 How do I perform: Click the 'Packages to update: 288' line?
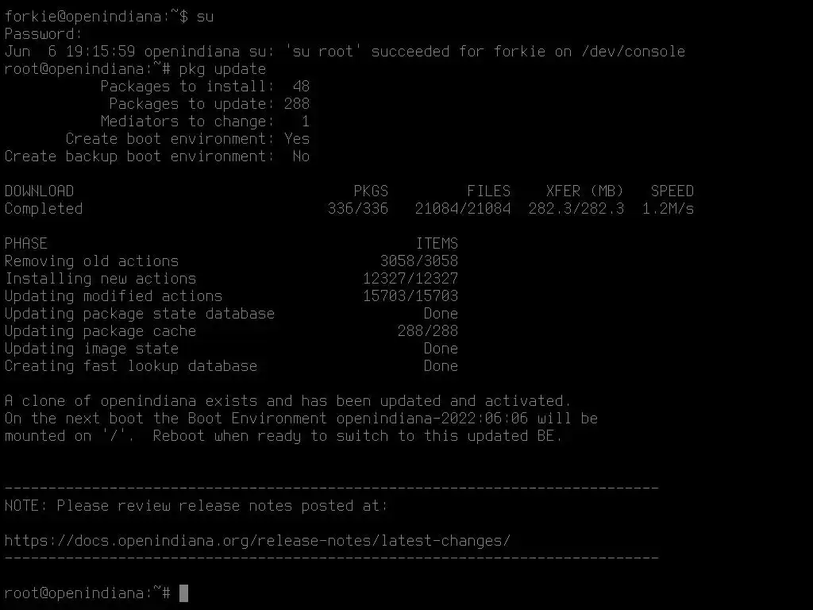(x=210, y=104)
